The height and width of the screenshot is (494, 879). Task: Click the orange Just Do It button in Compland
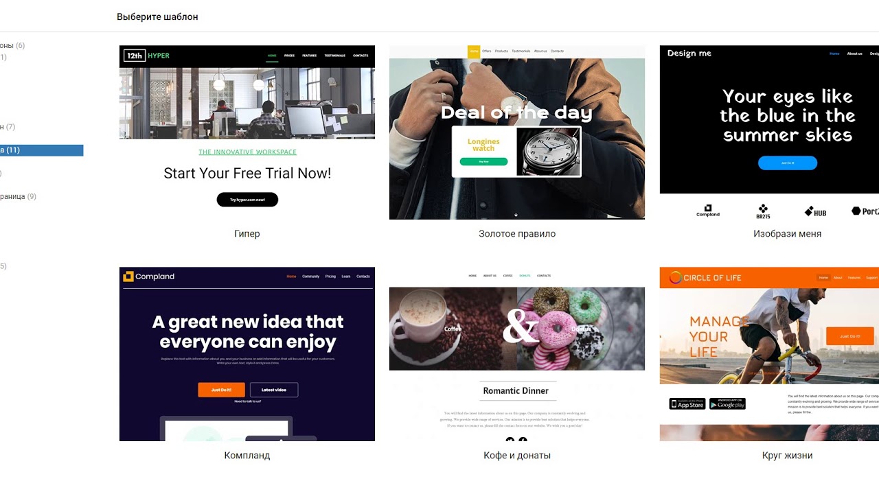221,390
